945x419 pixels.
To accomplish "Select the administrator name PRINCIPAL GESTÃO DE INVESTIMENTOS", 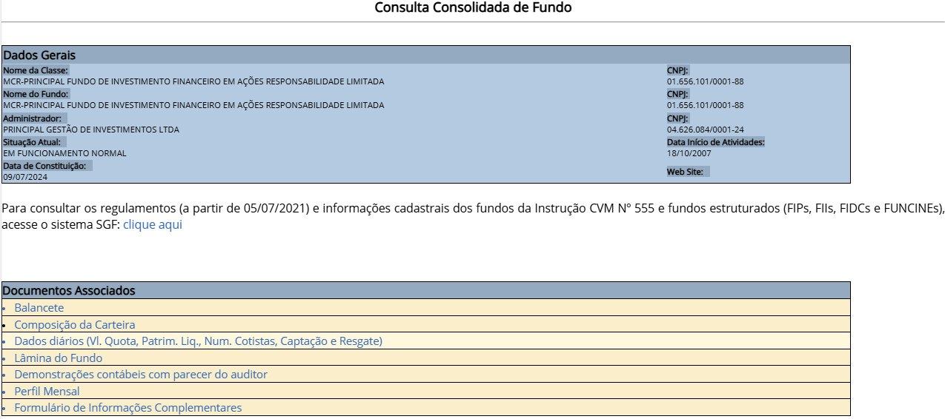I will [91, 130].
